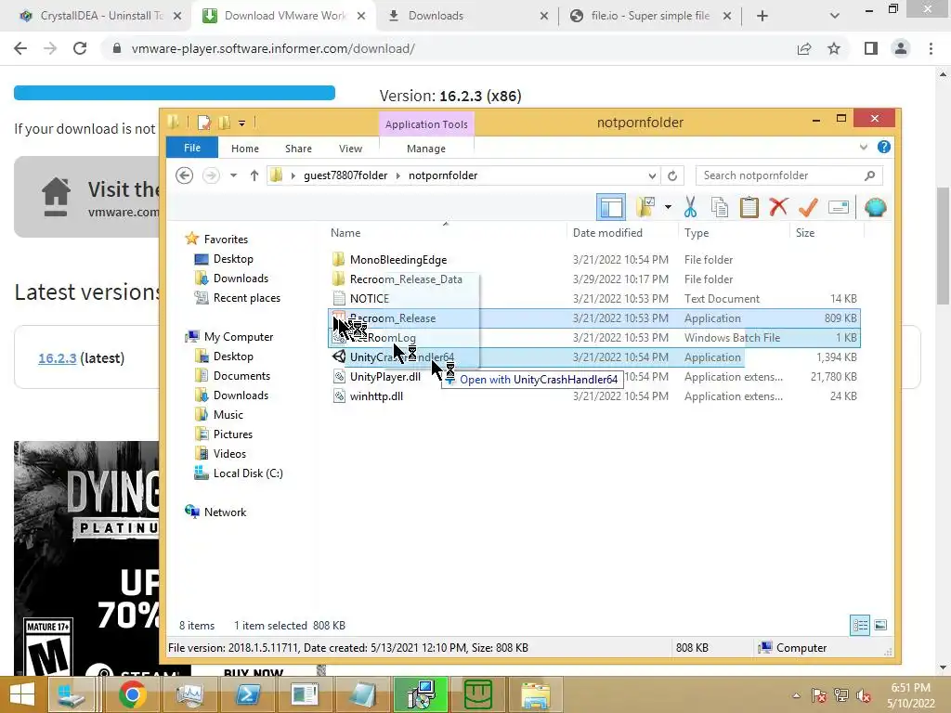The height and width of the screenshot is (713, 951).
Task: Expand the address bar history dropdown
Action: point(652,175)
